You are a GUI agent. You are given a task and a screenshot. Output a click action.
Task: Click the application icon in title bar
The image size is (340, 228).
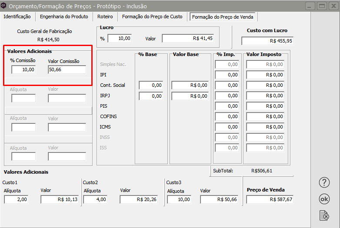(4, 6)
